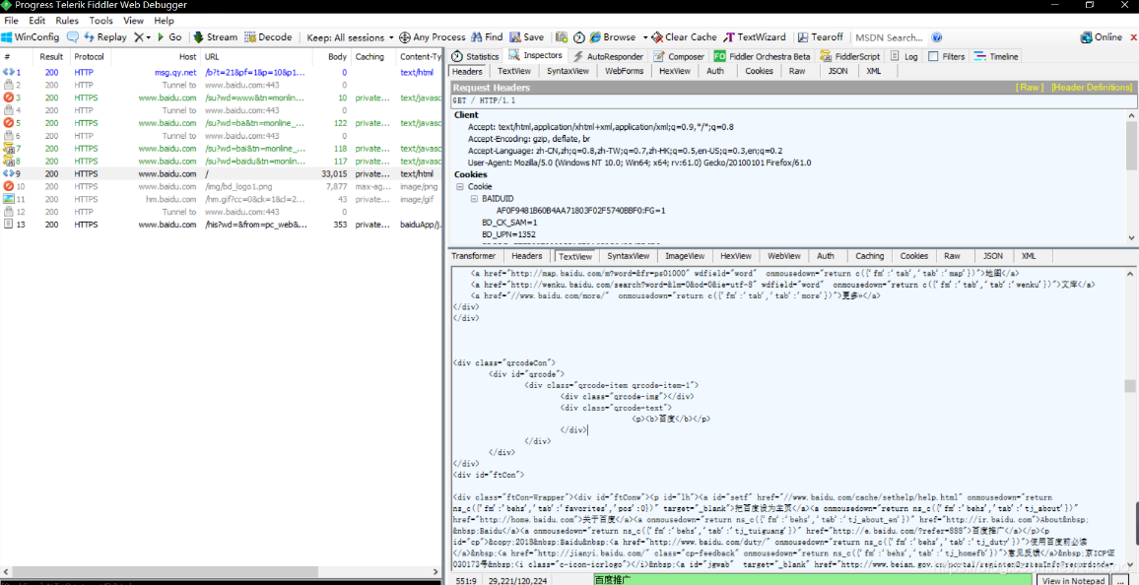Select session 13 baiduApp row
This screenshot has width=1139, height=585.
(x=221, y=225)
